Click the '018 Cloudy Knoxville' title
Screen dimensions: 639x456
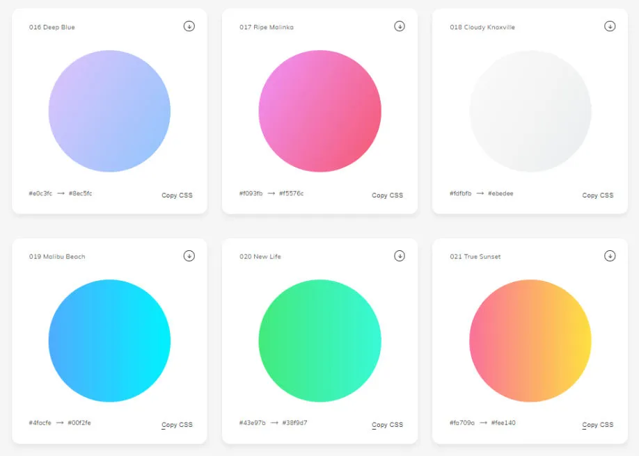(482, 27)
